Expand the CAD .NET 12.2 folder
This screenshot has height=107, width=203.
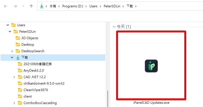(14, 77)
